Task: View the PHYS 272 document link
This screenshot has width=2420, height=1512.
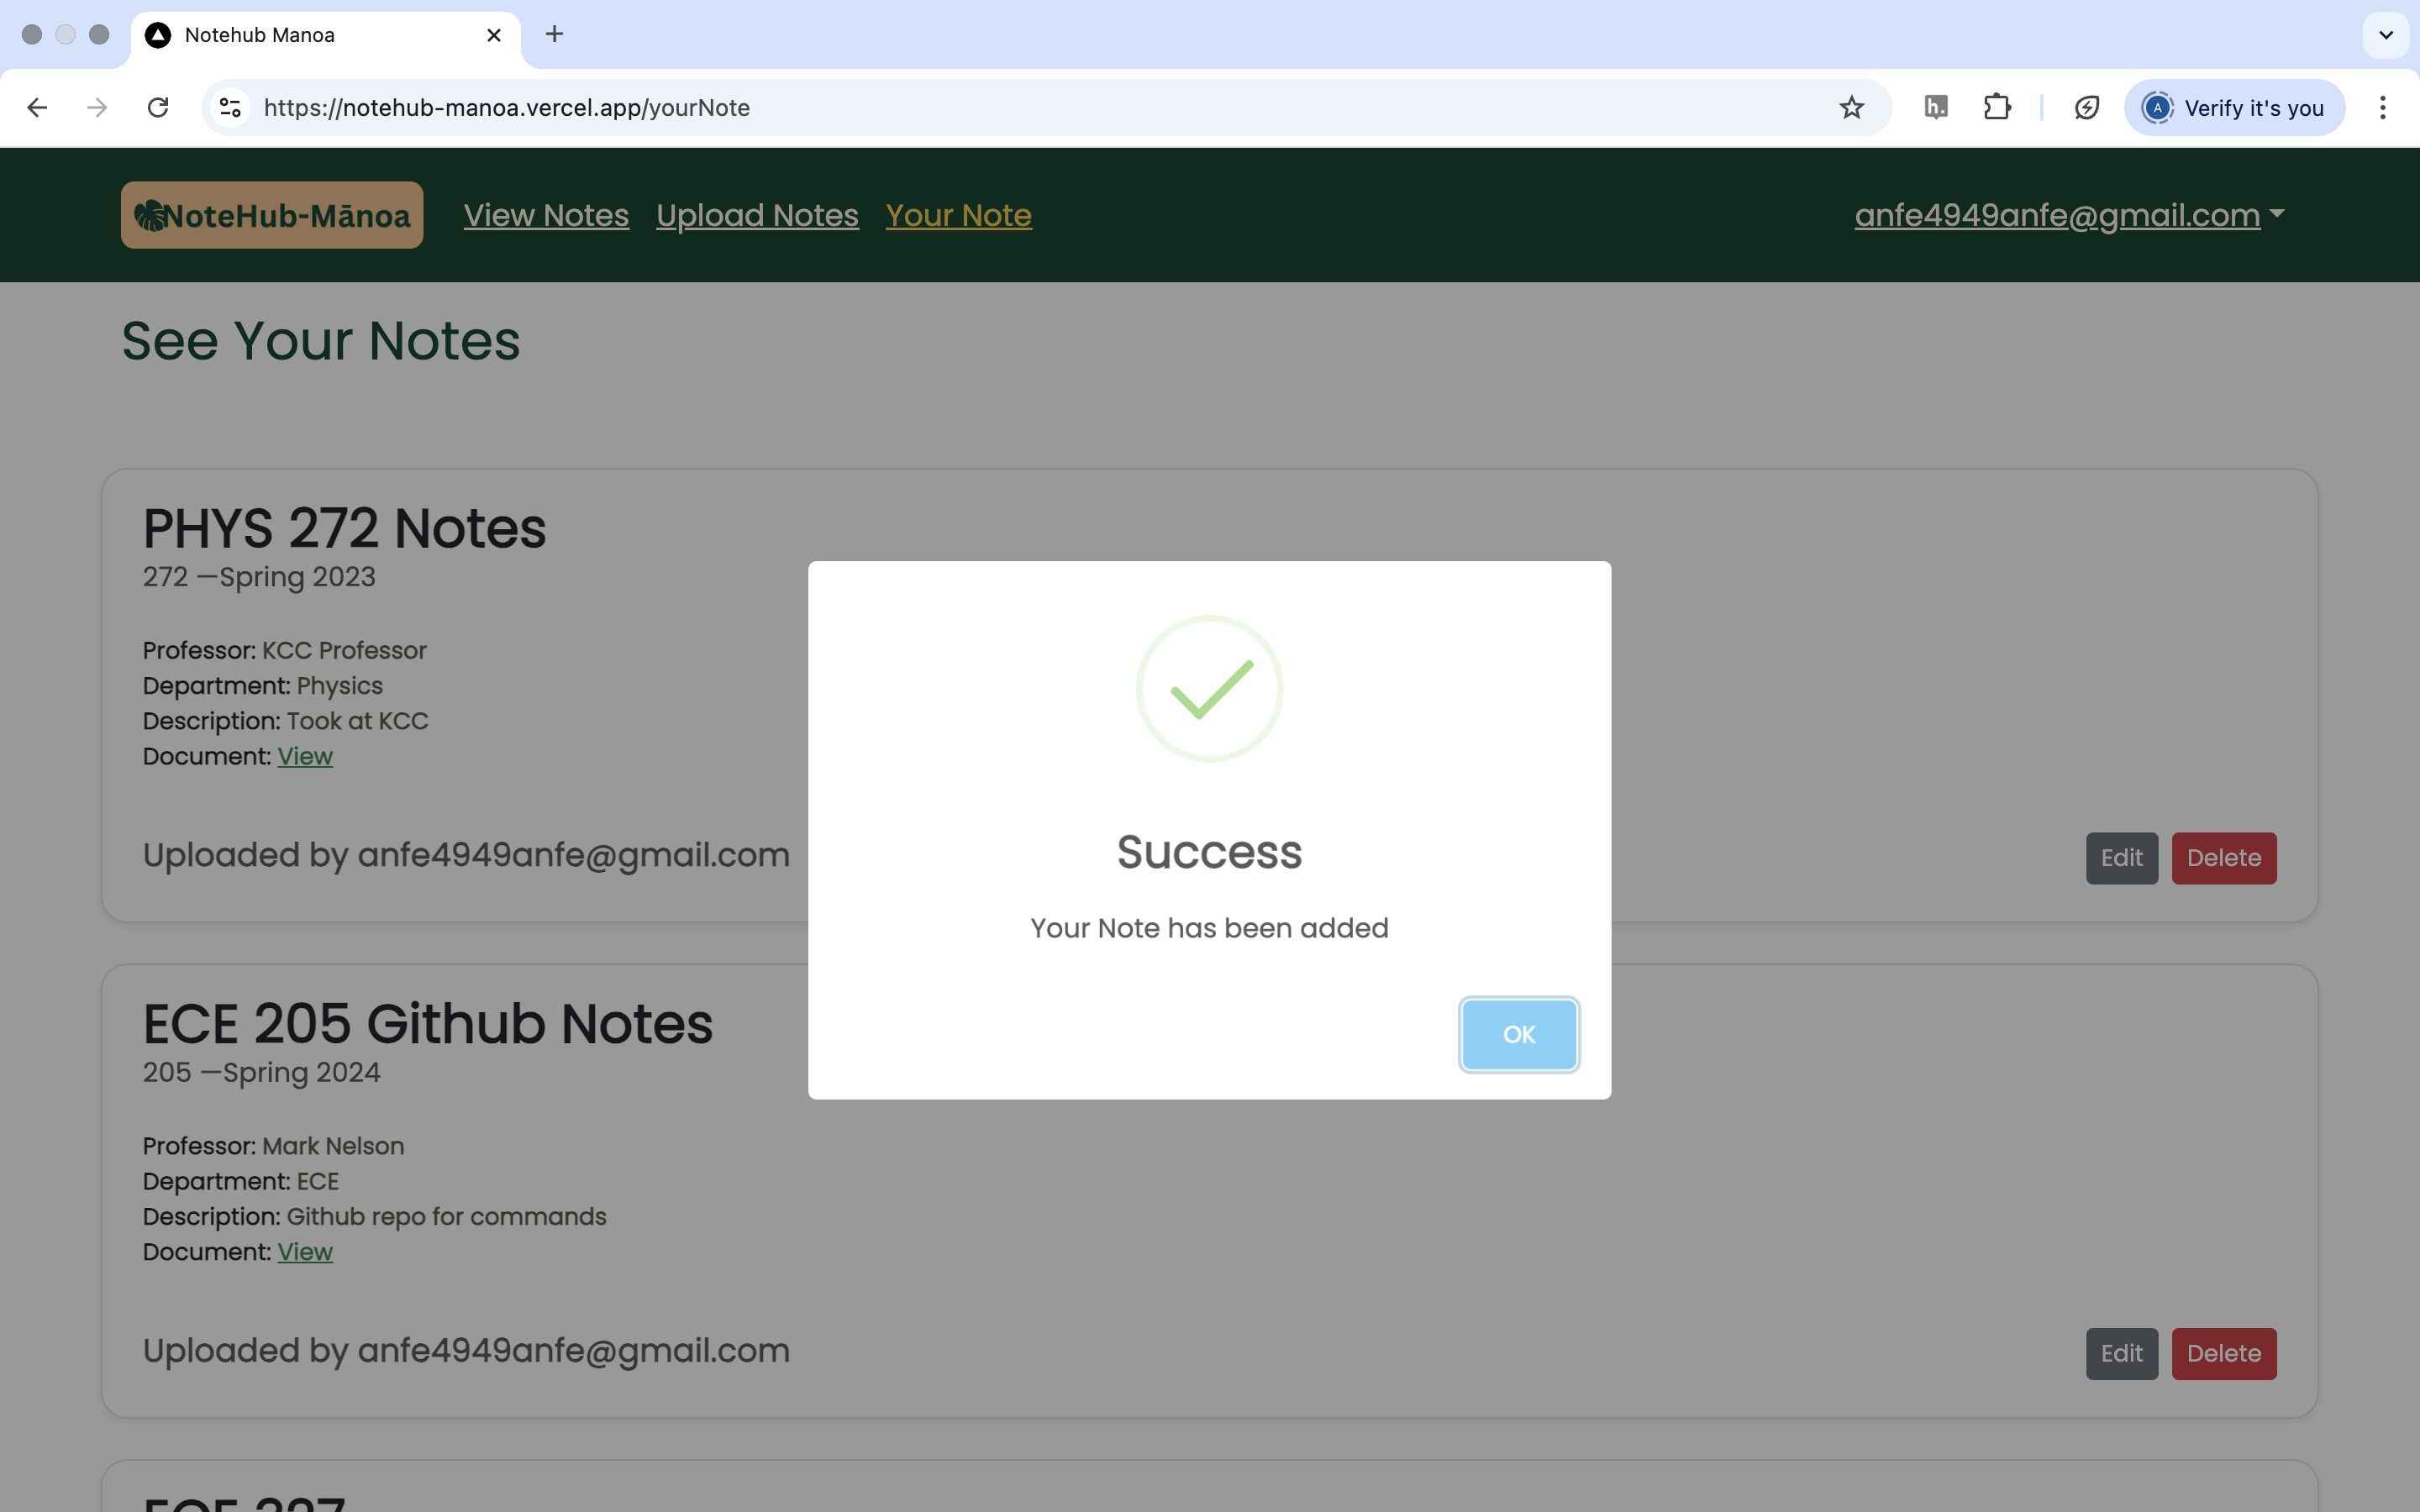Action: [x=305, y=756]
